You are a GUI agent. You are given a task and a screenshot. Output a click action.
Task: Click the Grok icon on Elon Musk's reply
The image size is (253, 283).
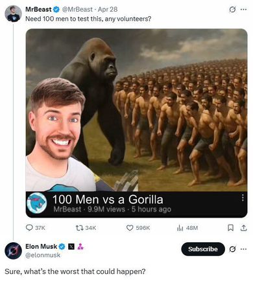[x=232, y=249]
